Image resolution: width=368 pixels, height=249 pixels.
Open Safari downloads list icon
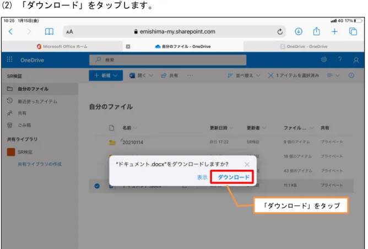(299, 31)
